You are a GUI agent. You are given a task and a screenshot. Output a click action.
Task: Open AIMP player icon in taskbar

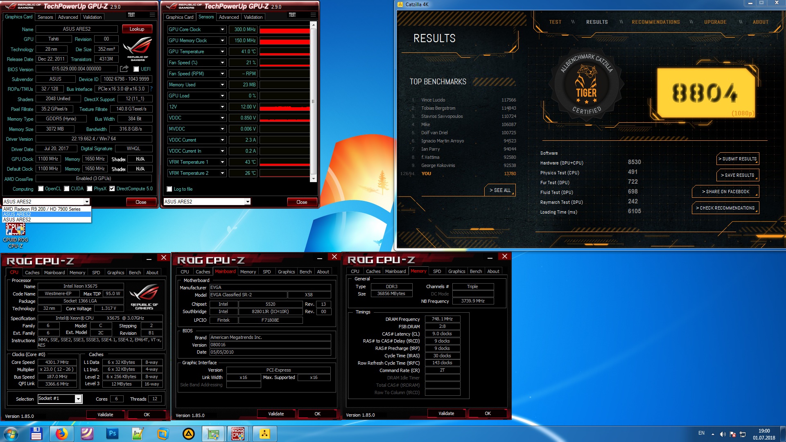(188, 434)
